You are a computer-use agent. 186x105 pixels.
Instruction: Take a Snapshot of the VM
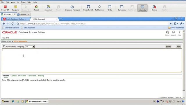click(48, 8)
